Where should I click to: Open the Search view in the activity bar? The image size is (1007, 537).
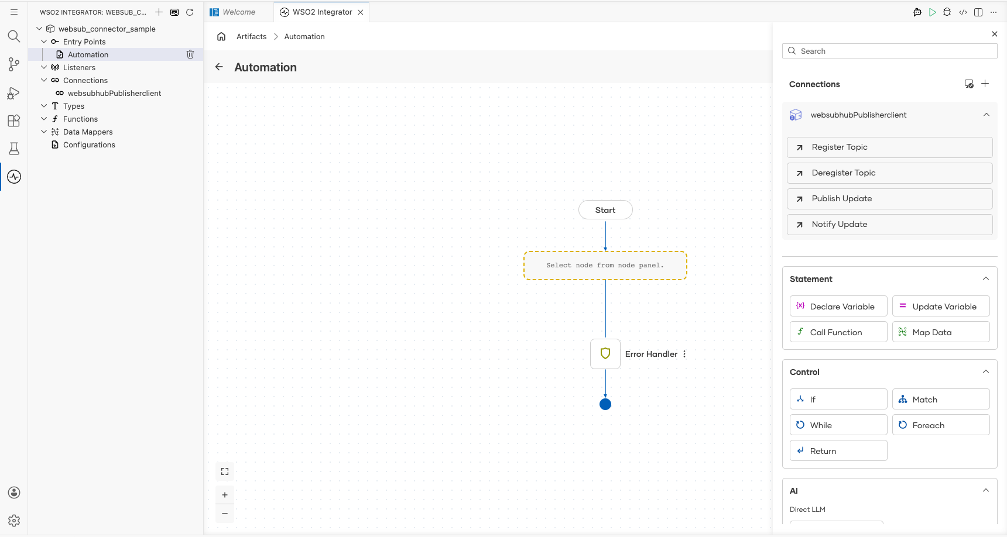[x=14, y=36]
